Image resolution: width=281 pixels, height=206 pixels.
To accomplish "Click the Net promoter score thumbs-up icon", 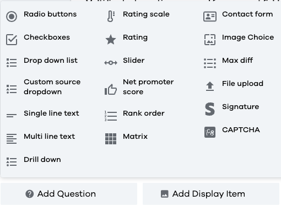I will click(111, 89).
